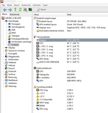Click the GPU dióda icon
The width and height of the screenshot is (108, 113).
click(x=38, y=59)
